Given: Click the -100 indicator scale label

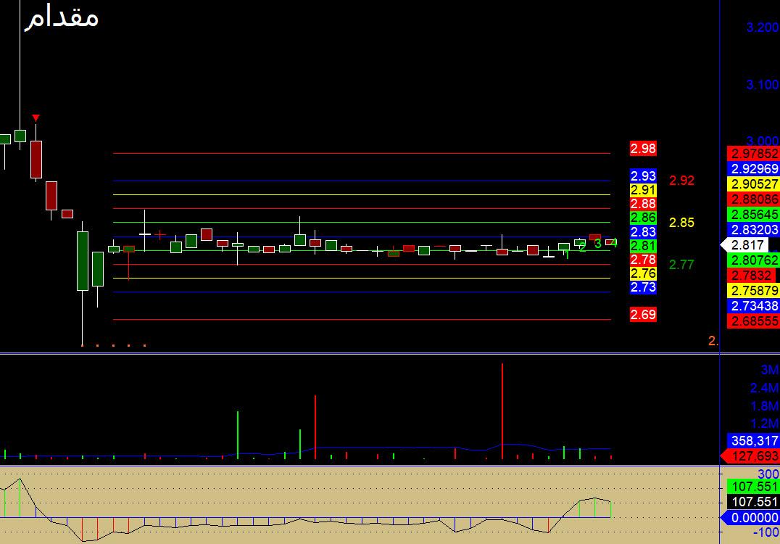Looking at the screenshot, I should click(x=766, y=532).
